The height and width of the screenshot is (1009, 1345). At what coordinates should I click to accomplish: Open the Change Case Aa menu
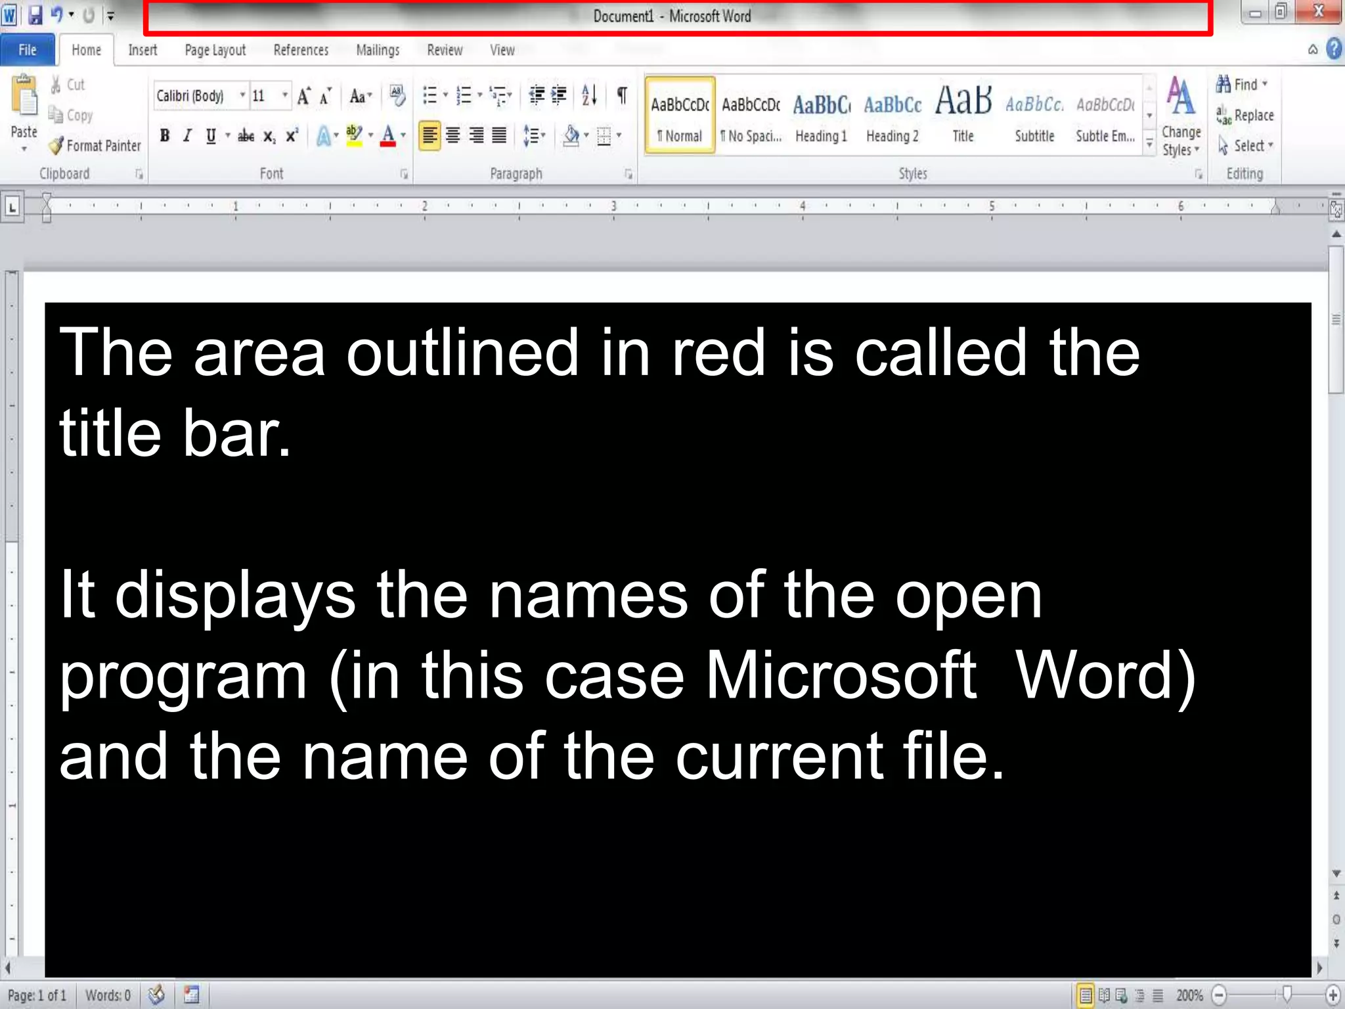tap(360, 97)
